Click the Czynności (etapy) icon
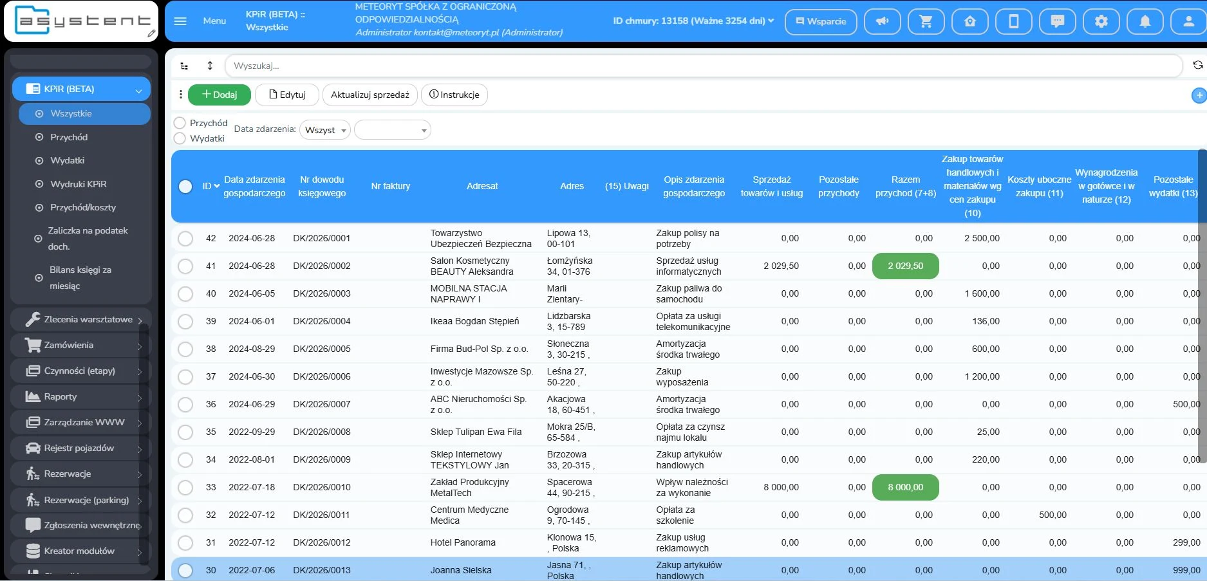 [32, 371]
